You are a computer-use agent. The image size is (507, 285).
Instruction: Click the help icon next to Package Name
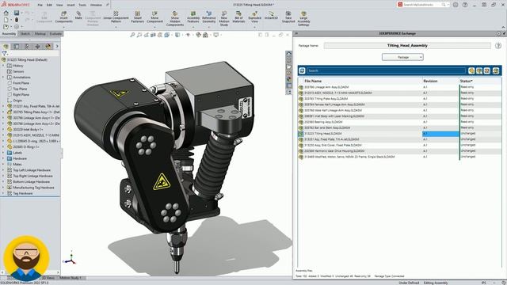coord(498,46)
